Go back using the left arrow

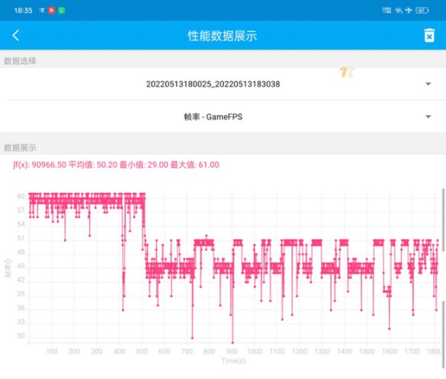16,36
